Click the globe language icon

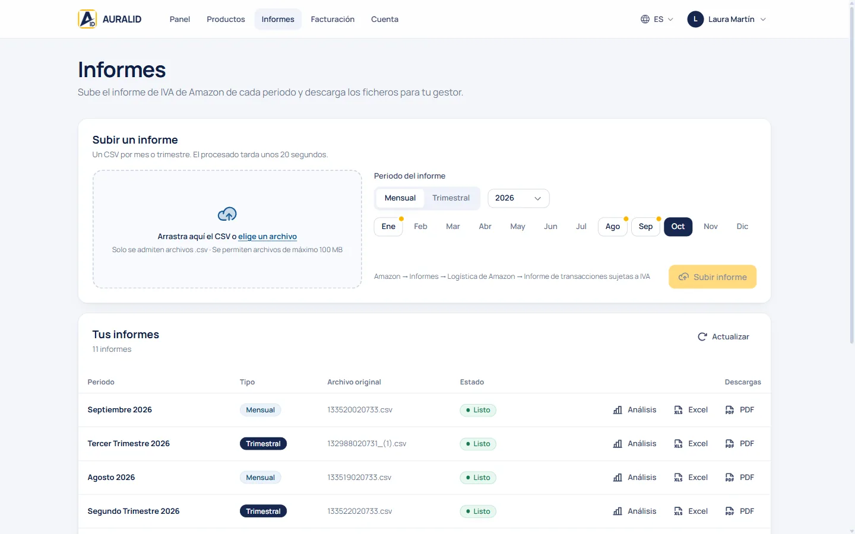tap(645, 19)
